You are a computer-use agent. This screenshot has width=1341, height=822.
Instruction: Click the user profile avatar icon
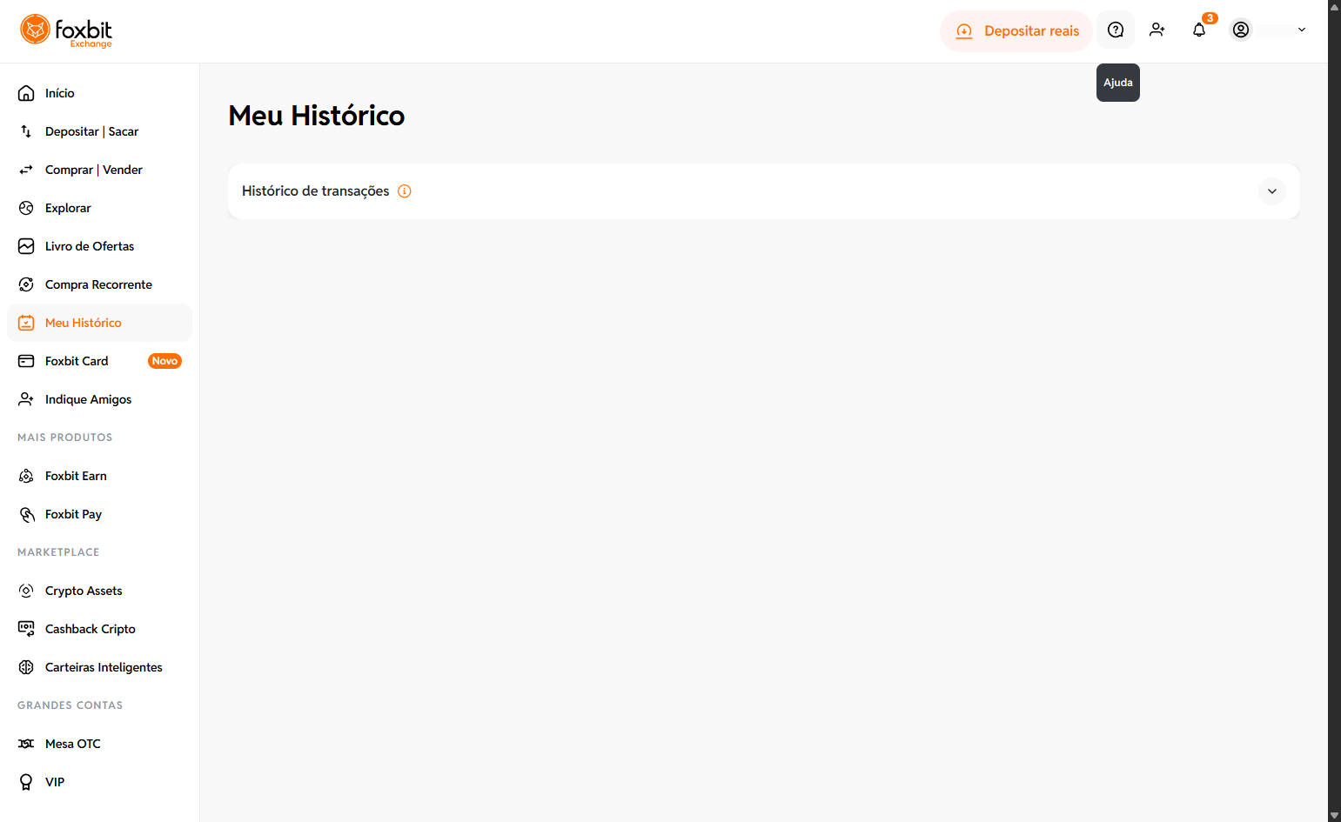point(1241,30)
